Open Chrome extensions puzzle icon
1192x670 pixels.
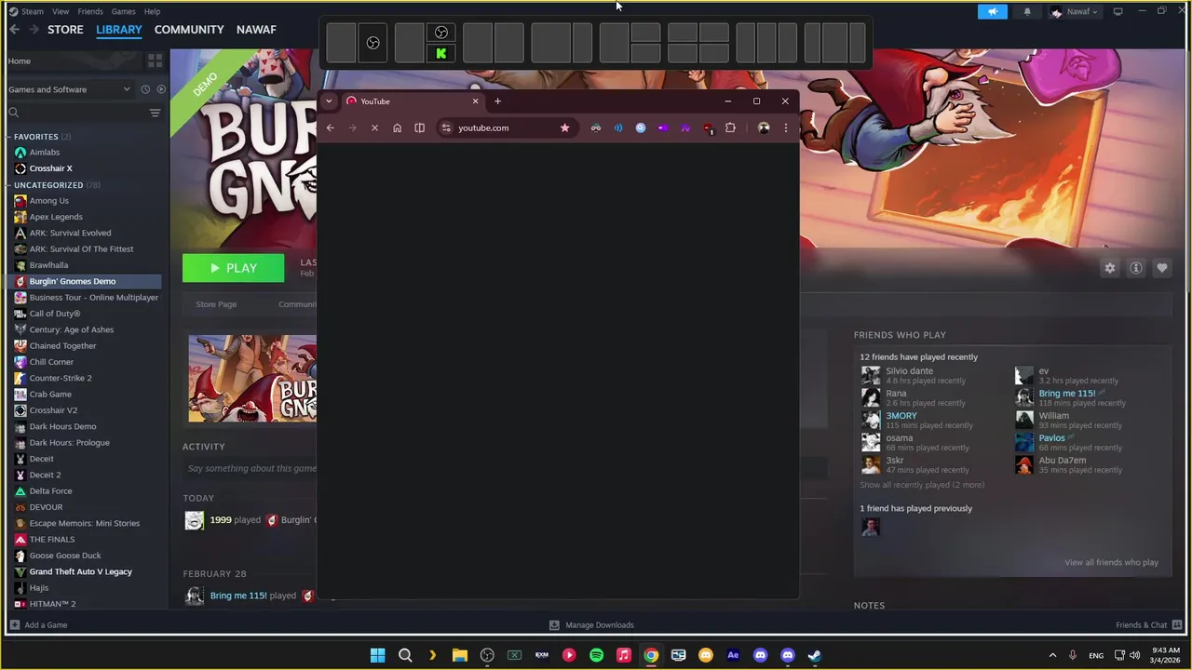point(730,127)
